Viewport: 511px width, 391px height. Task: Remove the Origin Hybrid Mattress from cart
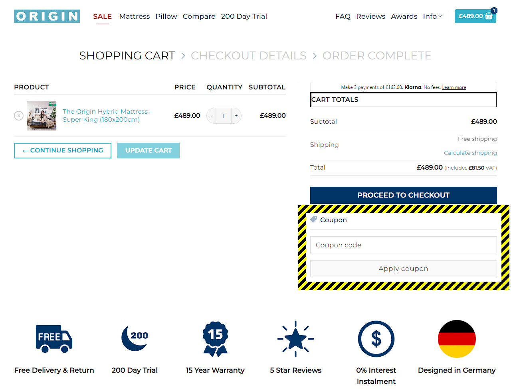[x=19, y=116]
